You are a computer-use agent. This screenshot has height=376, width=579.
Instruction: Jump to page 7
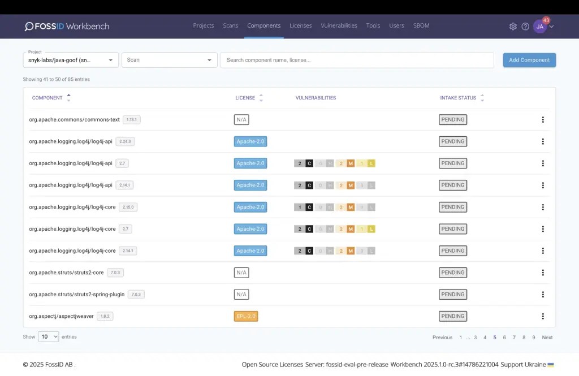(x=514, y=337)
